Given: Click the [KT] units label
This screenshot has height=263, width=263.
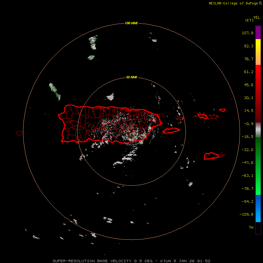Looking at the screenshot, I should coord(249,20).
